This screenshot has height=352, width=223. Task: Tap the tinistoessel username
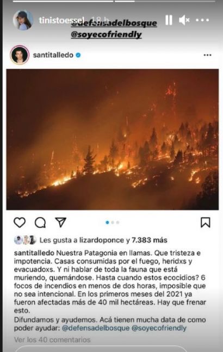[61, 20]
